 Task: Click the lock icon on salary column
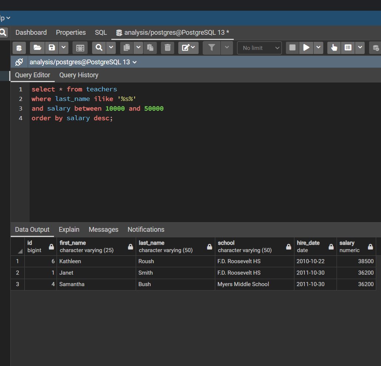(x=370, y=247)
